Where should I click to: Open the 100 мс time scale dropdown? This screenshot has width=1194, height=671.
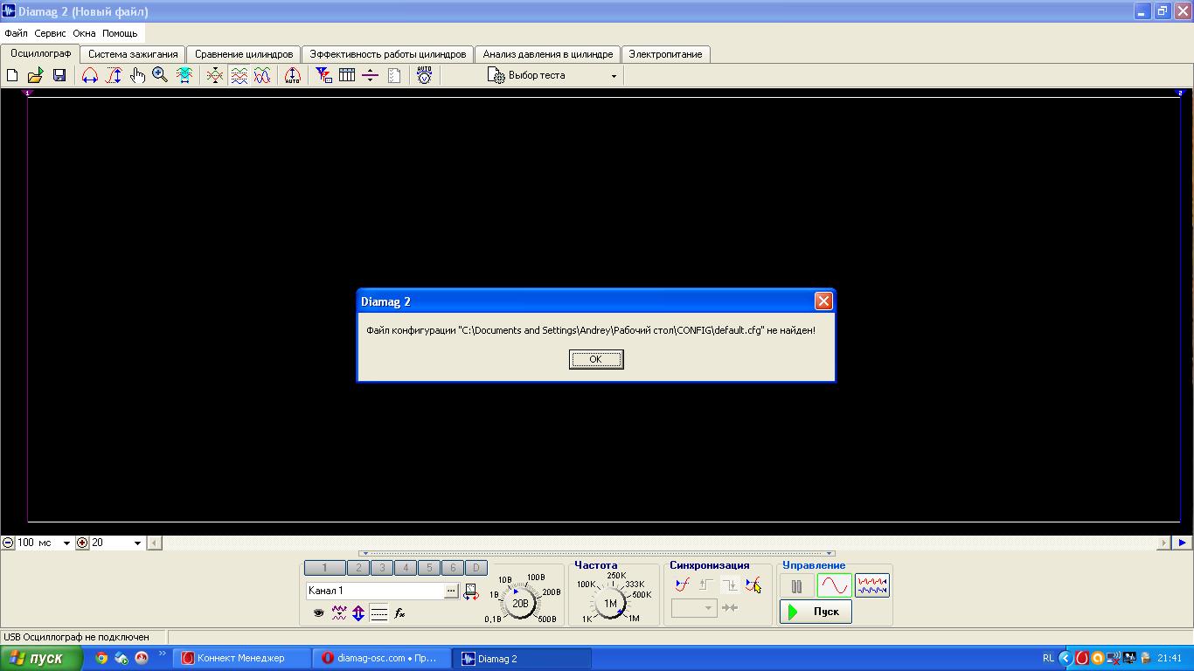(66, 543)
